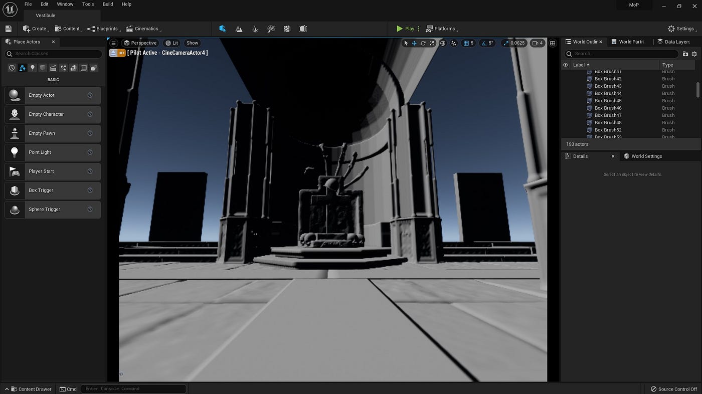Eject from piloted camera actor

tap(113, 53)
